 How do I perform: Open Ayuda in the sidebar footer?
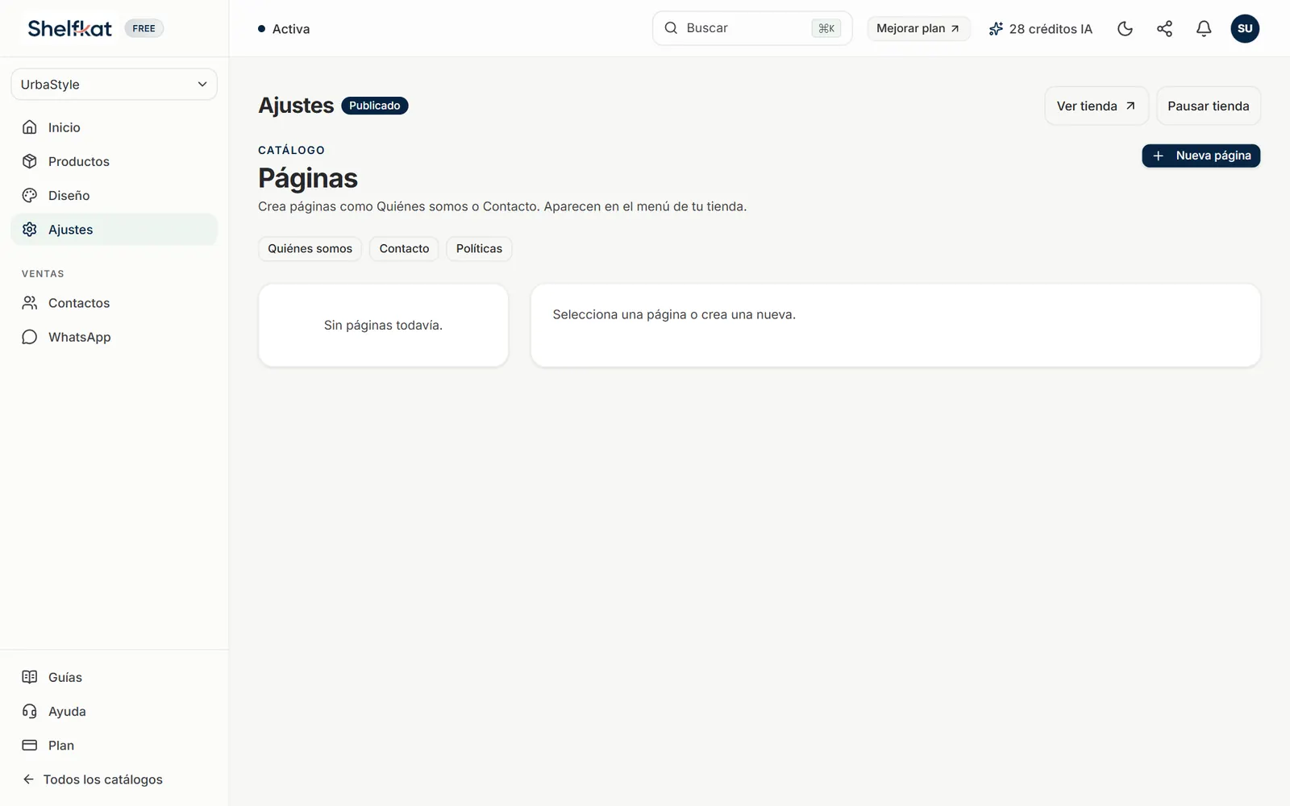(x=114, y=711)
